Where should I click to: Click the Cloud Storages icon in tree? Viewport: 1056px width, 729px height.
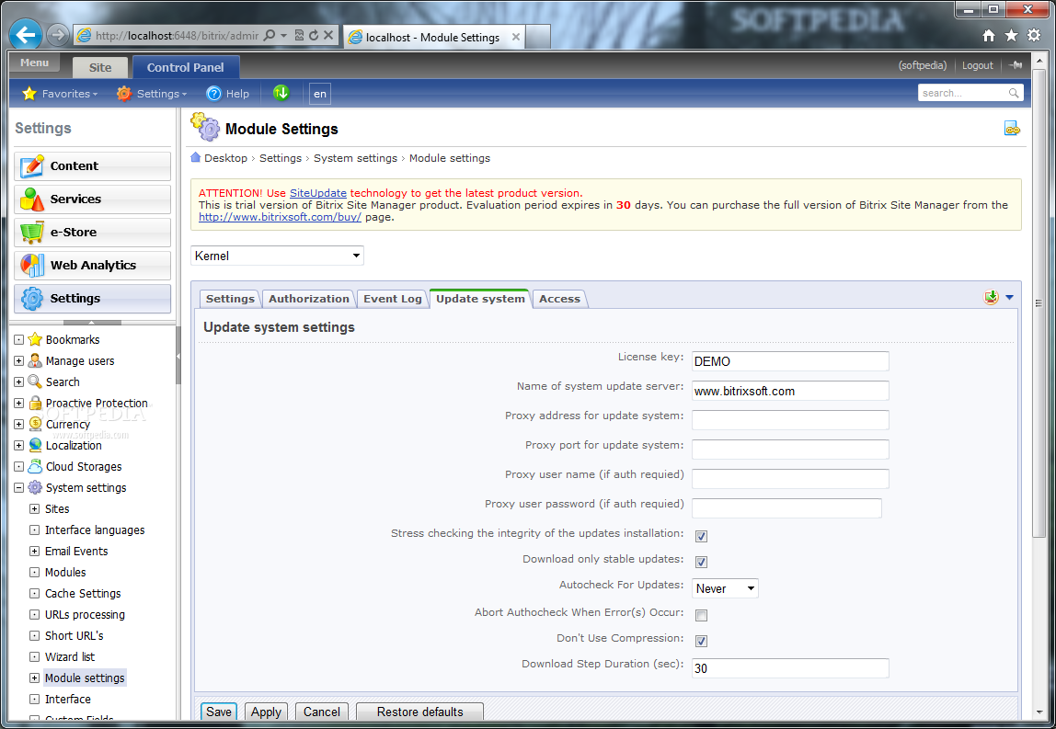click(35, 466)
